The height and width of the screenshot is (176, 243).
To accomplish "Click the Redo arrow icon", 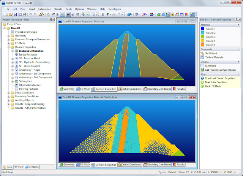I will click(35, 14).
